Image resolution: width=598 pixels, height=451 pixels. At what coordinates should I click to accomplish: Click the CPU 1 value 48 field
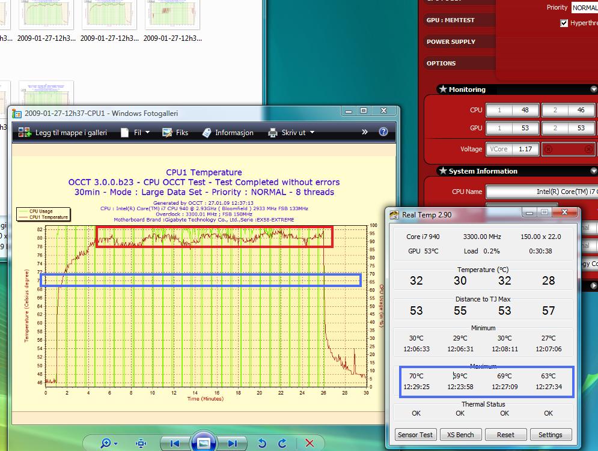coord(512,110)
